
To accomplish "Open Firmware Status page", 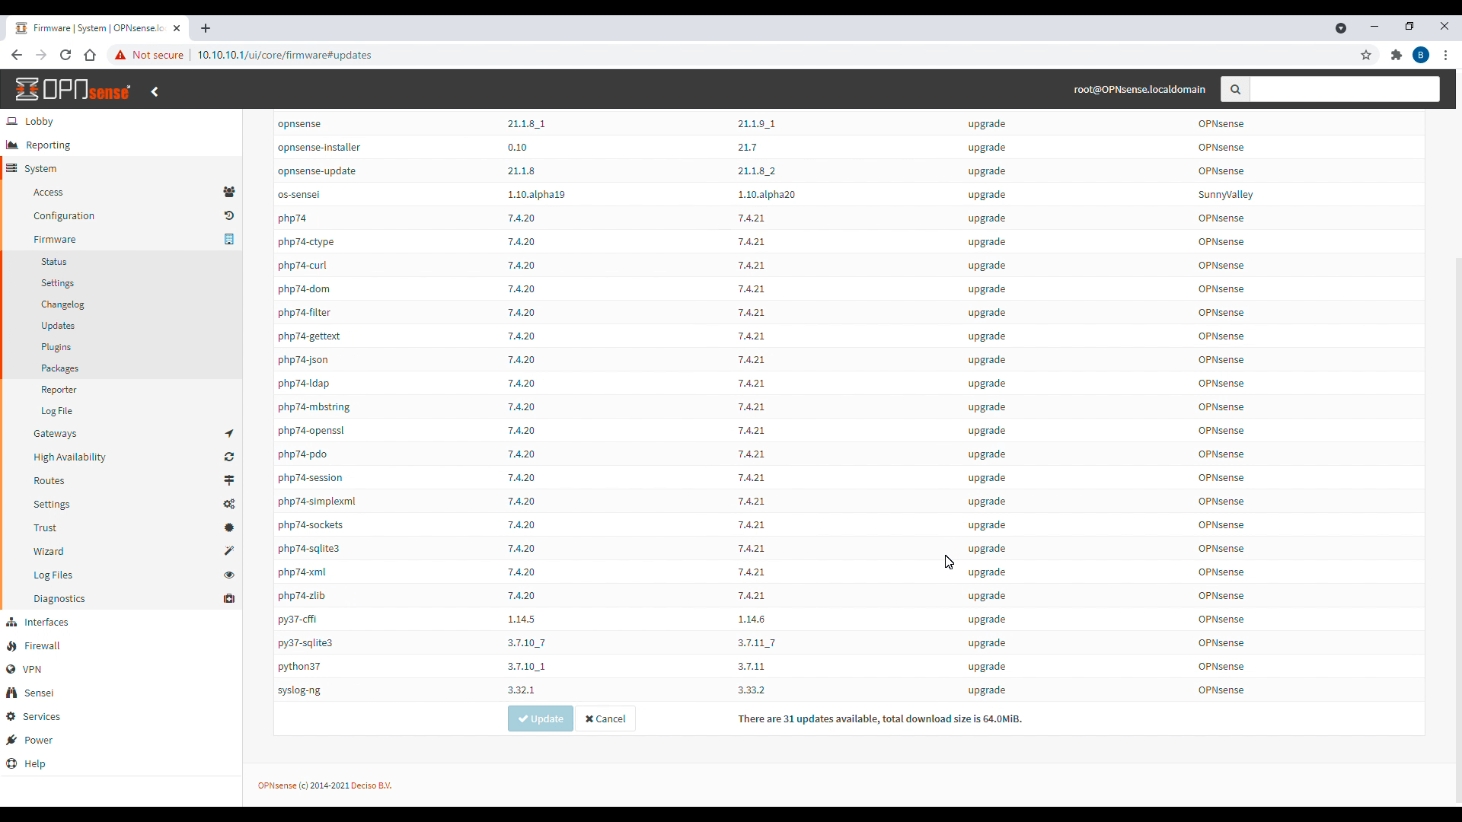I will [x=53, y=261].
